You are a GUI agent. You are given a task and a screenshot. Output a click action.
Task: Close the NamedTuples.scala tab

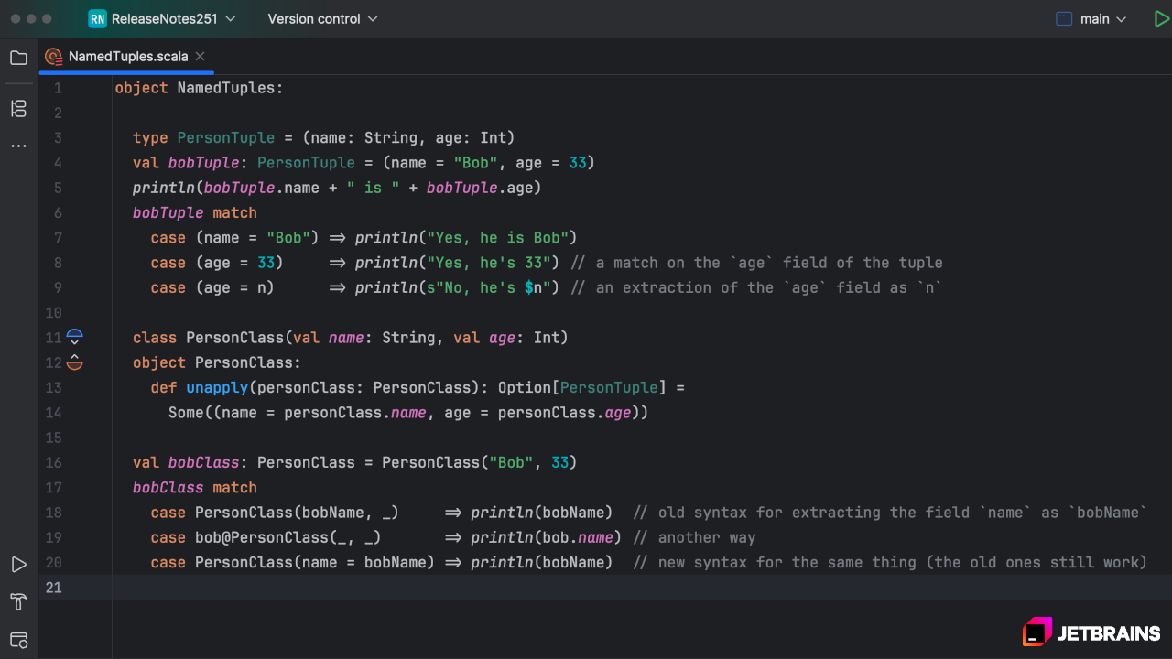click(x=201, y=57)
